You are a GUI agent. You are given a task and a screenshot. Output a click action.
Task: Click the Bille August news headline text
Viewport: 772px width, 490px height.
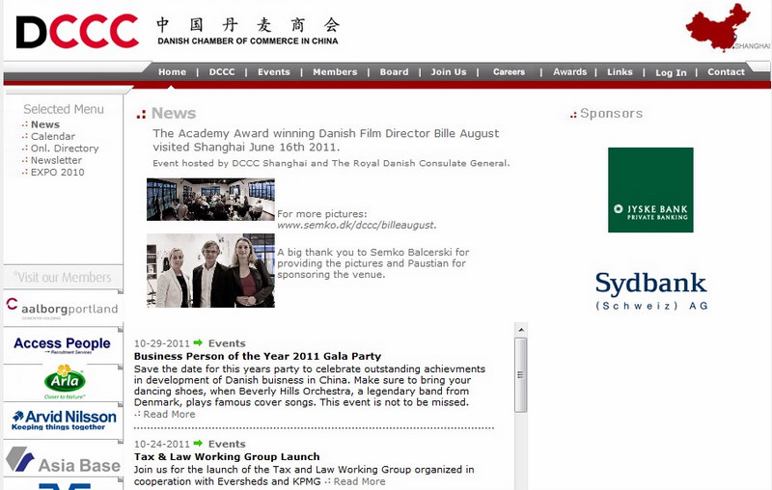click(325, 140)
